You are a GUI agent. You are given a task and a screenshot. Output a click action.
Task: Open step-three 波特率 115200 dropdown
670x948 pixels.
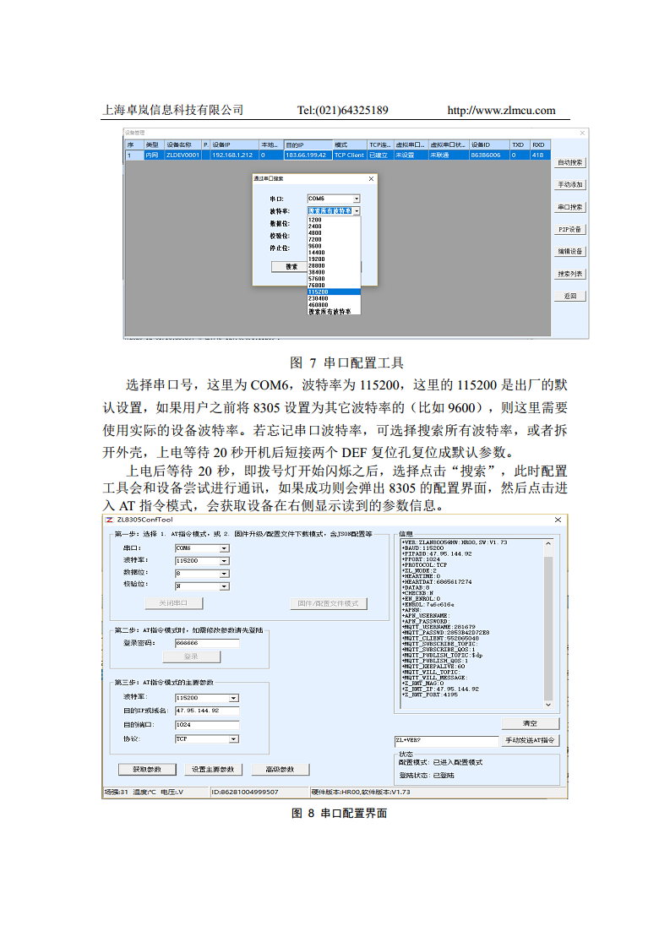[234, 698]
